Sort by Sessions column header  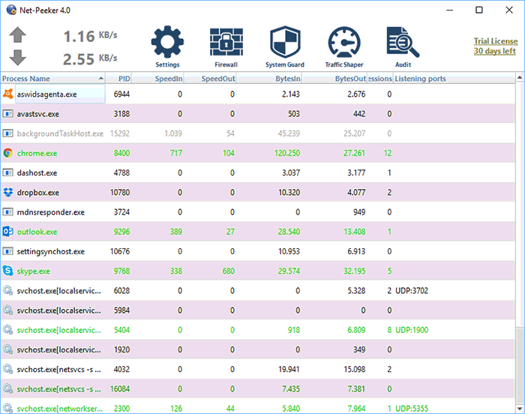[x=380, y=79]
